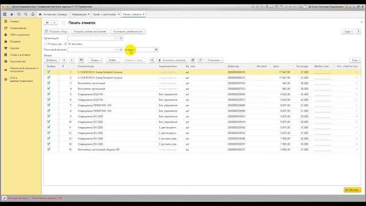The image size is (366, 206).
Task: Click yellow Печать button
Action: click(352, 190)
